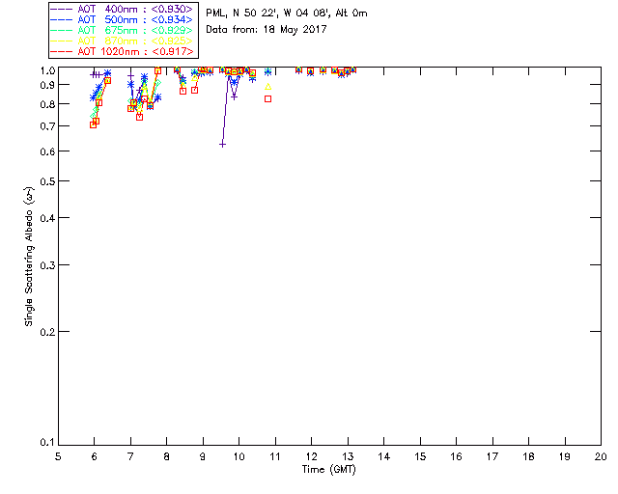
Task: Click the red dashed line in legend
Action: 62,51
